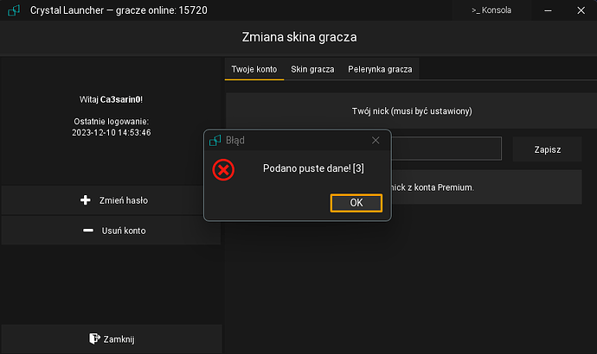Confirm the error with the OK button

tap(356, 203)
